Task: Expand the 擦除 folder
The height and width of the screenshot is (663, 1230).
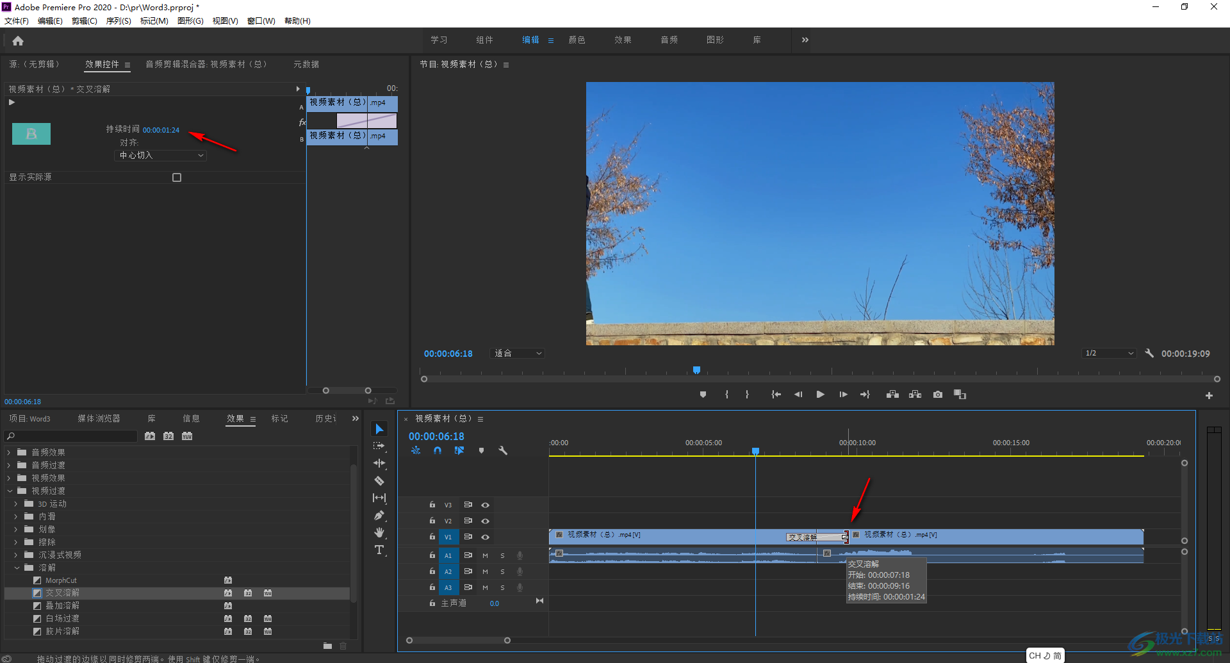Action: tap(16, 542)
